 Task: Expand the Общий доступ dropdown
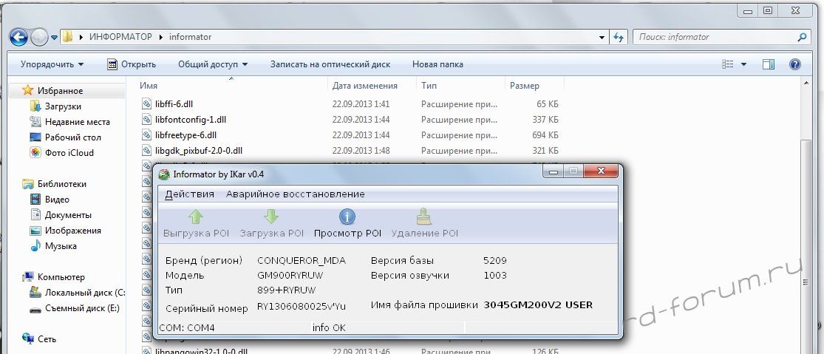(x=212, y=64)
